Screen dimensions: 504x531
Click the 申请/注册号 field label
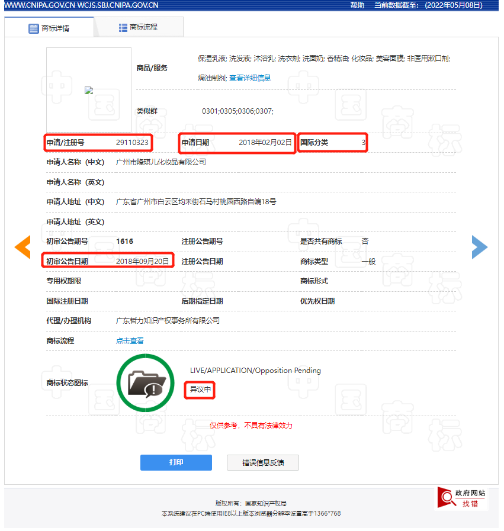tap(65, 143)
